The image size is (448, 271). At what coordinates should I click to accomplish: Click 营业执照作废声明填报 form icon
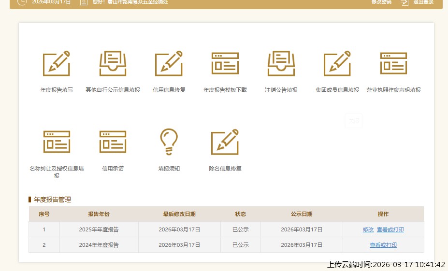click(x=393, y=63)
